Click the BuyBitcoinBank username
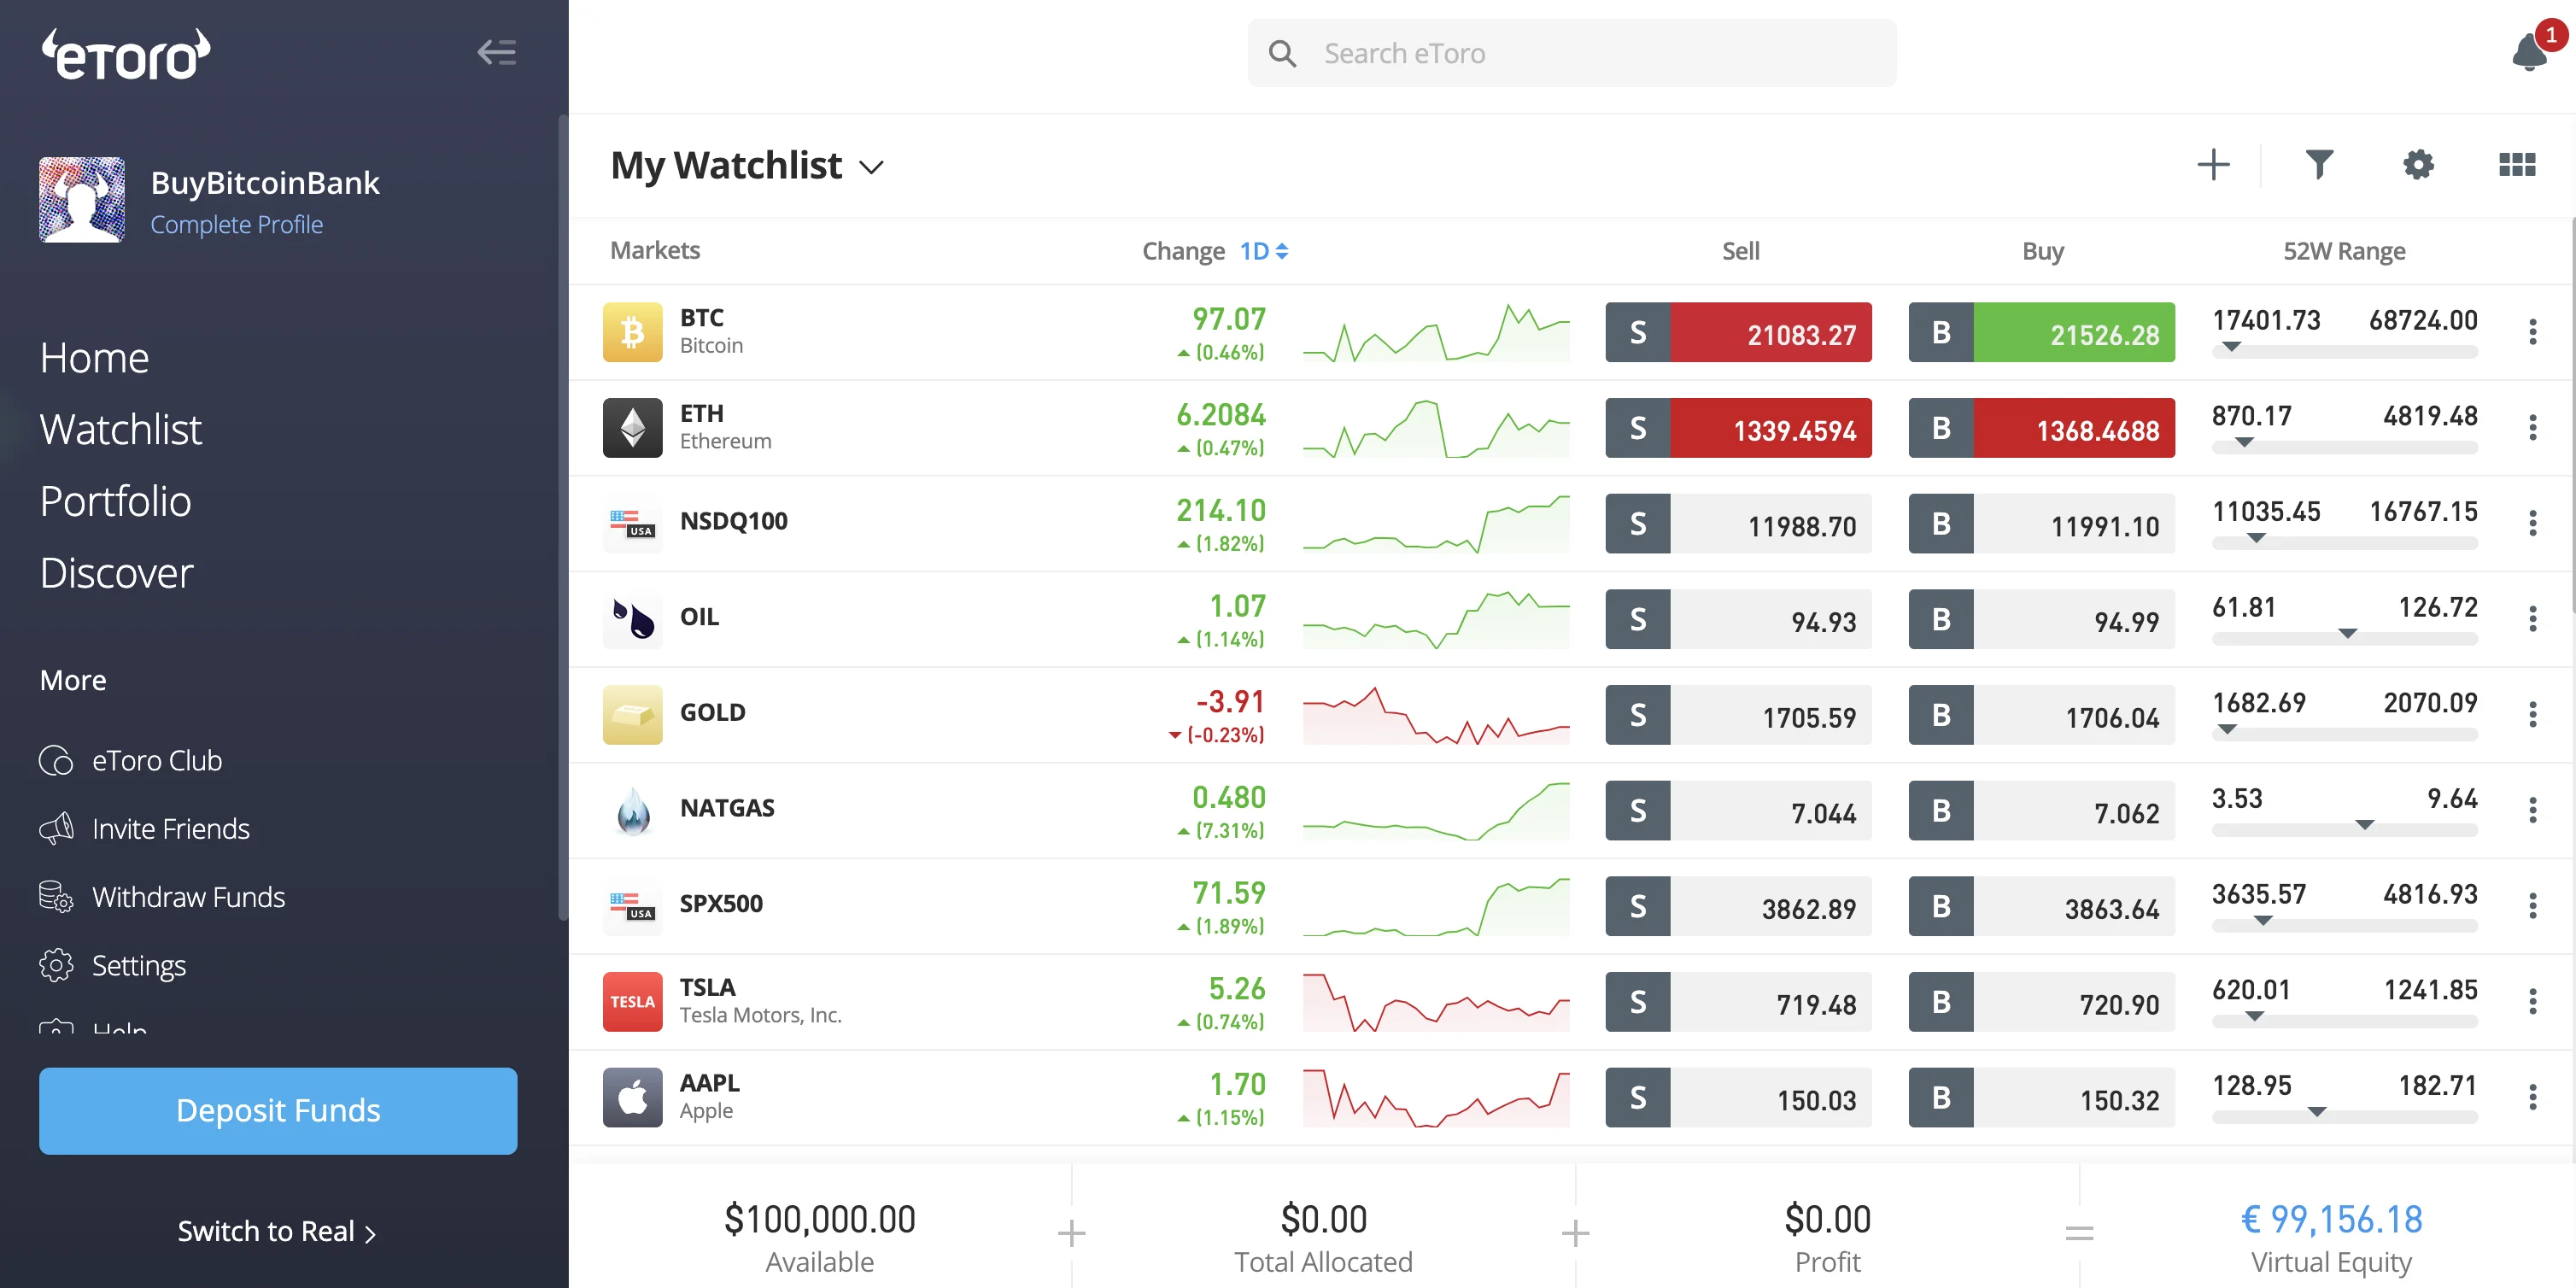Image resolution: width=2576 pixels, height=1288 pixels. click(265, 183)
